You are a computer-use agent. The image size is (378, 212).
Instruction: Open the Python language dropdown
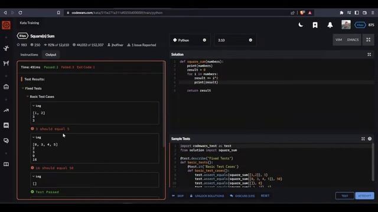point(190,40)
